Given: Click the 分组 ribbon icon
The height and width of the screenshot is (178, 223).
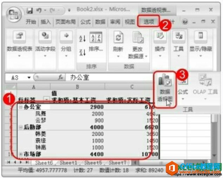Looking at the screenshot, I should 66,37.
